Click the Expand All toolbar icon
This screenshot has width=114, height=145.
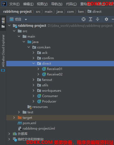(91, 19)
